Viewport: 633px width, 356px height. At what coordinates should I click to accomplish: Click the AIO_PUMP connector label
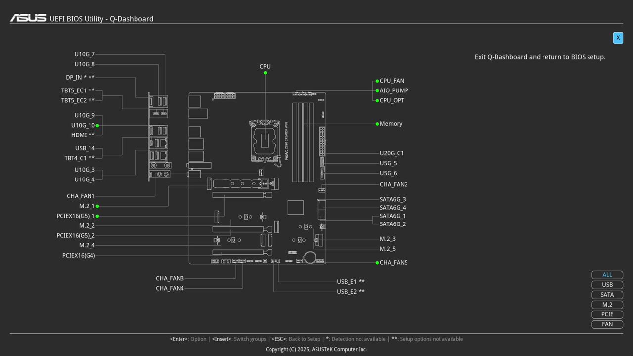(x=394, y=90)
